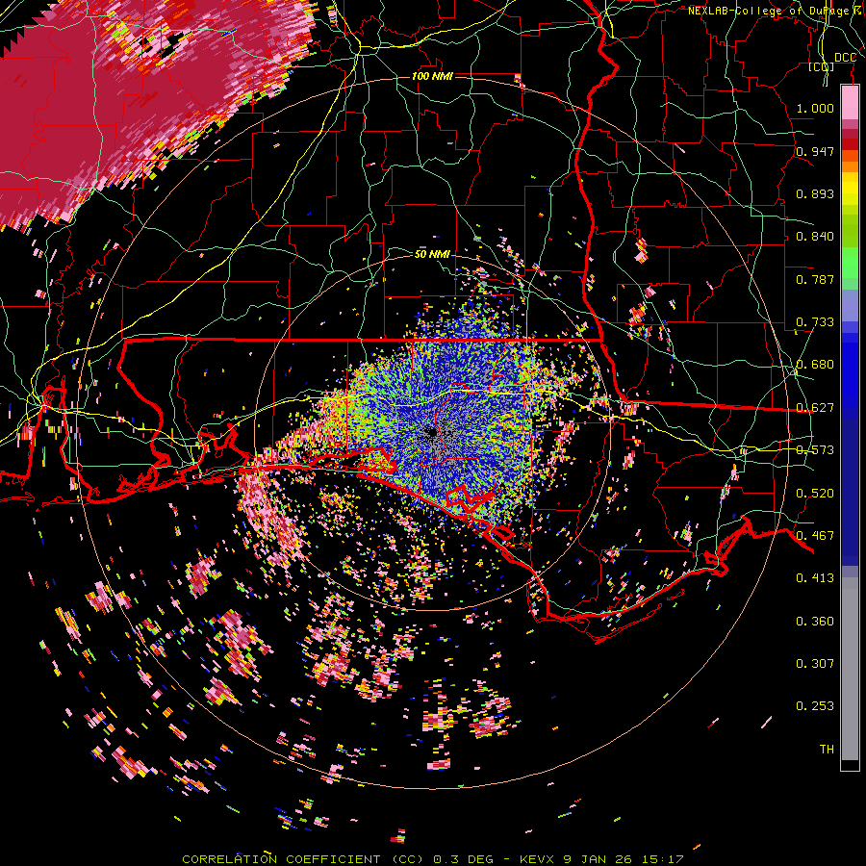
Task: Click the 0.307 scale value
Action: pyautogui.click(x=815, y=664)
